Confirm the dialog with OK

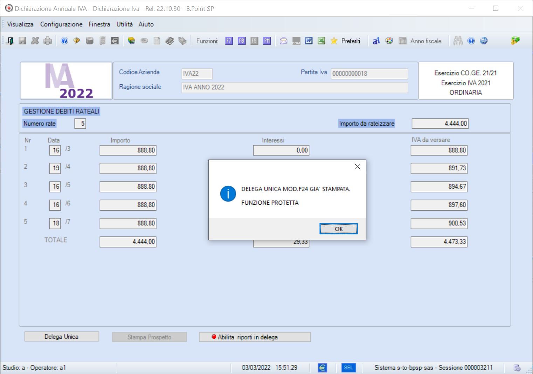[339, 229]
